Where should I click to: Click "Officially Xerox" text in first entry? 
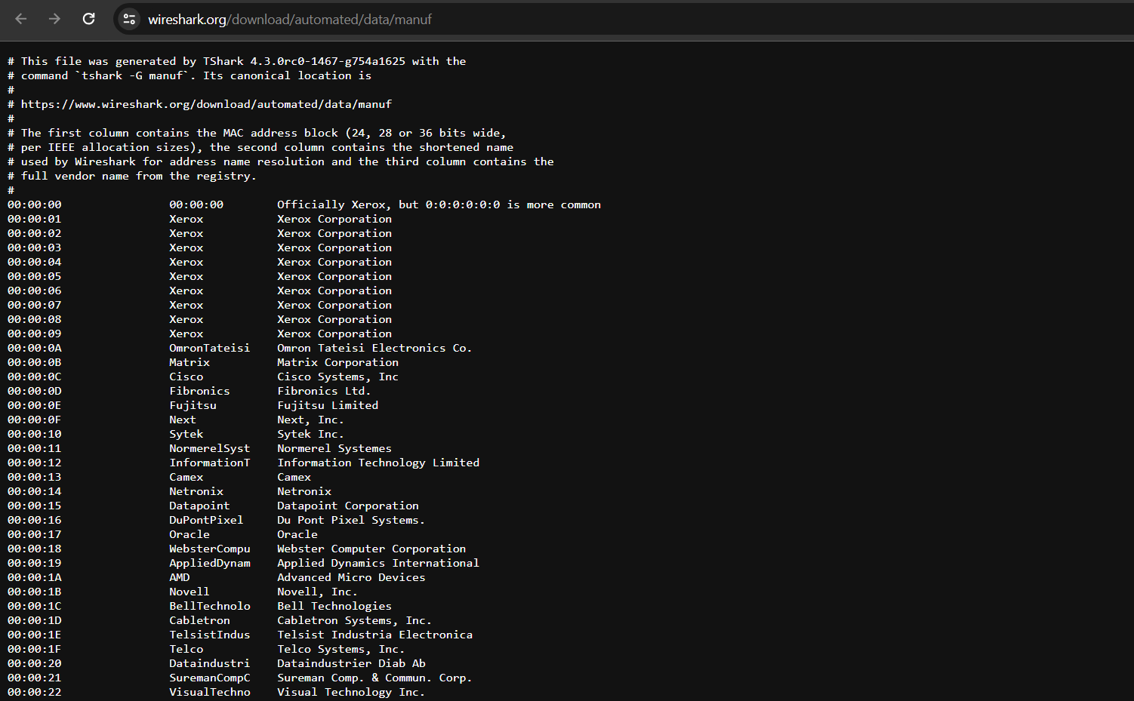(x=331, y=204)
